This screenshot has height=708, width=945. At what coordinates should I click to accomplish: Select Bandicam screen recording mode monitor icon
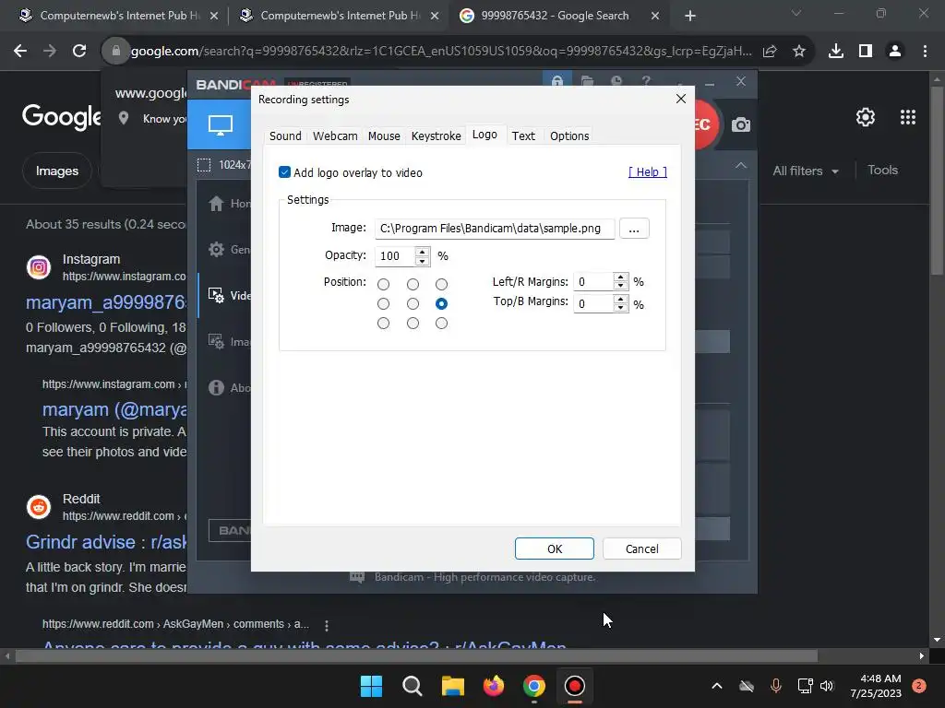pyautogui.click(x=220, y=125)
